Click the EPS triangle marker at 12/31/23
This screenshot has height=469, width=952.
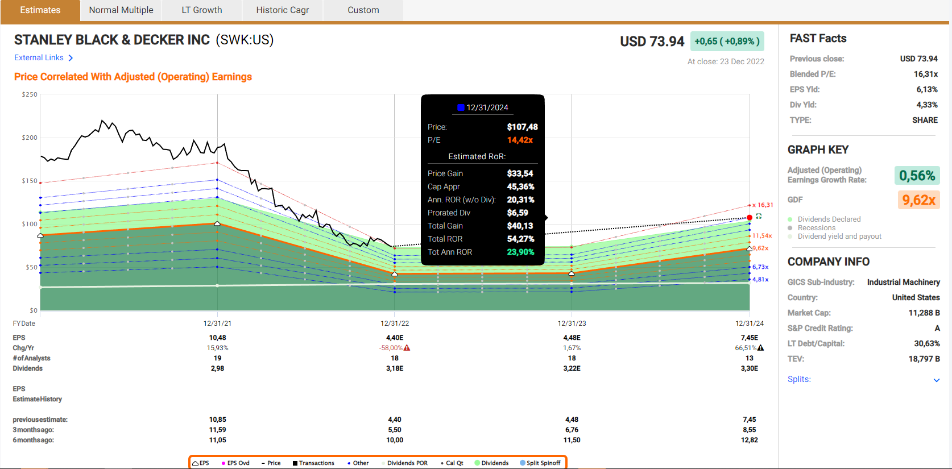(x=572, y=273)
